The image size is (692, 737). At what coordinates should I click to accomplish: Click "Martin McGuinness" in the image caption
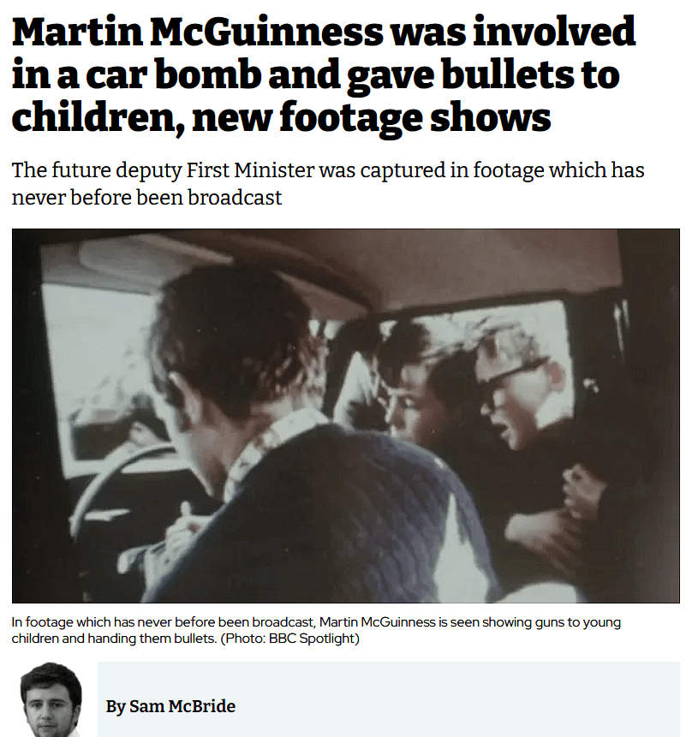click(x=378, y=622)
